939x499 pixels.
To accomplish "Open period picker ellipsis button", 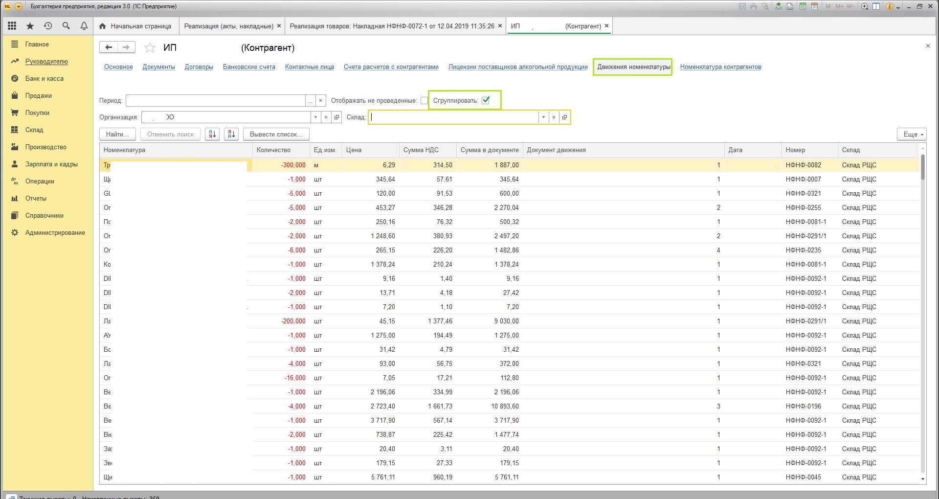I will click(x=310, y=101).
